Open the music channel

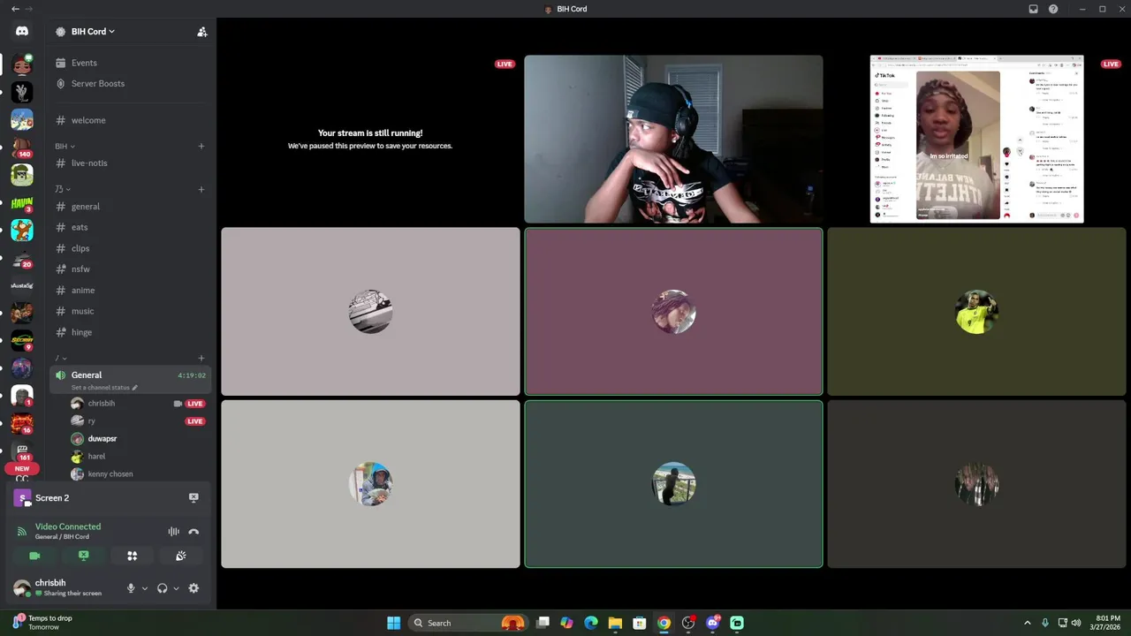(x=131, y=311)
